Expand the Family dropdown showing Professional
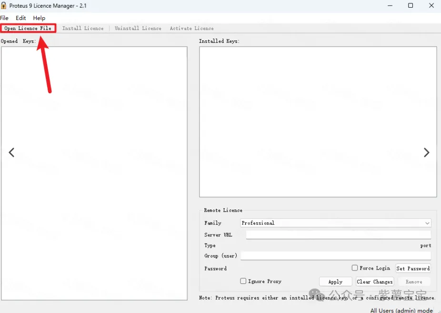This screenshot has height=313, width=441. coord(335,223)
